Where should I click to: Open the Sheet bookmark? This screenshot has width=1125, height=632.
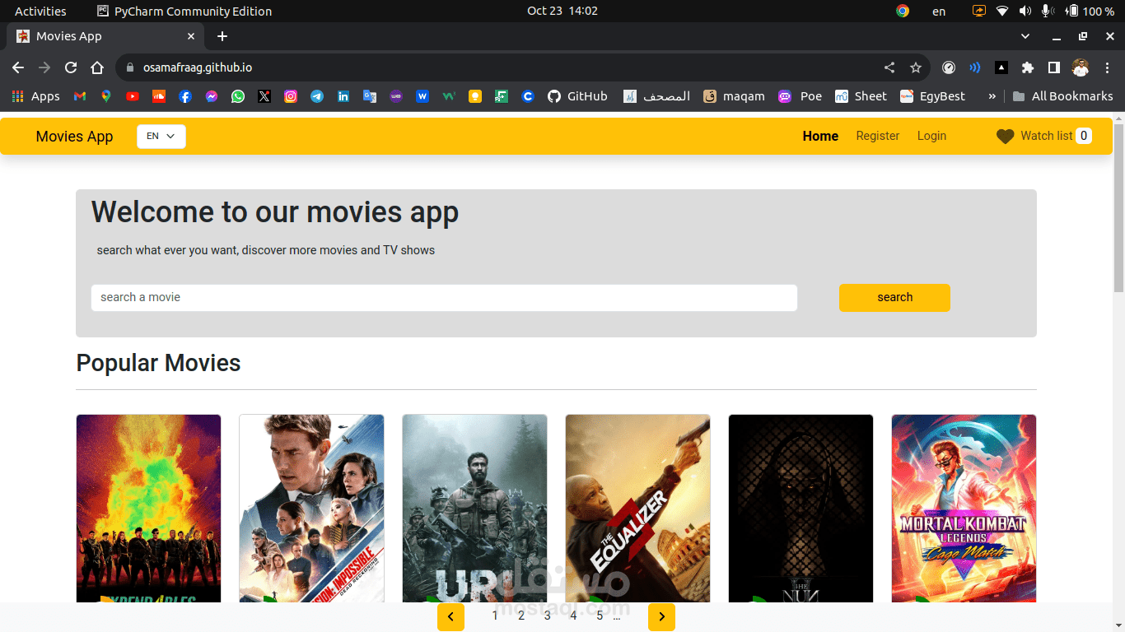(861, 96)
